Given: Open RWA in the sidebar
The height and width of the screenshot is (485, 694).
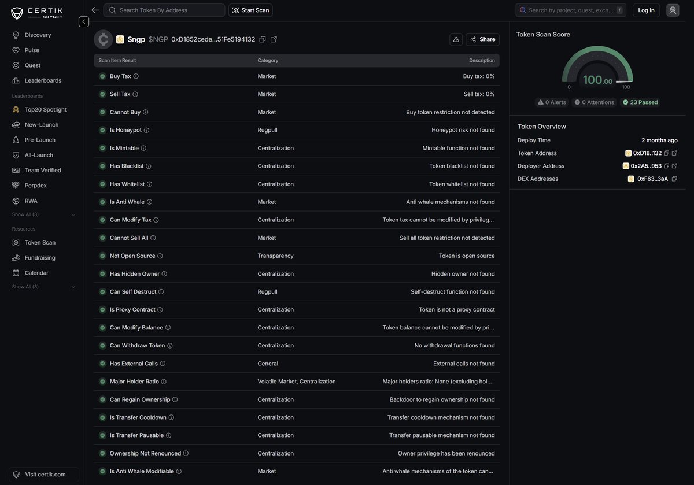Looking at the screenshot, I should [31, 201].
